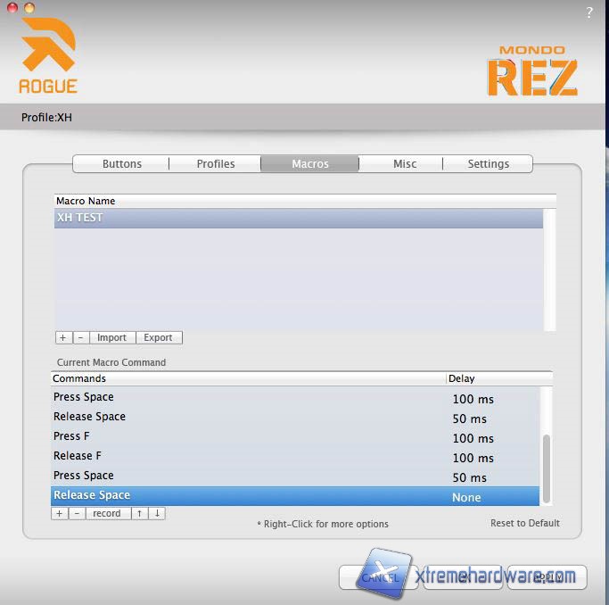Click the Rogue logo

pyautogui.click(x=48, y=55)
